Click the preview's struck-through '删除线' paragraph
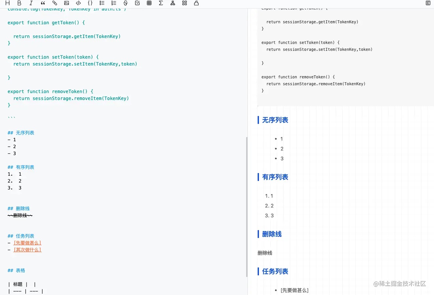This screenshot has width=434, height=295. pos(265,253)
